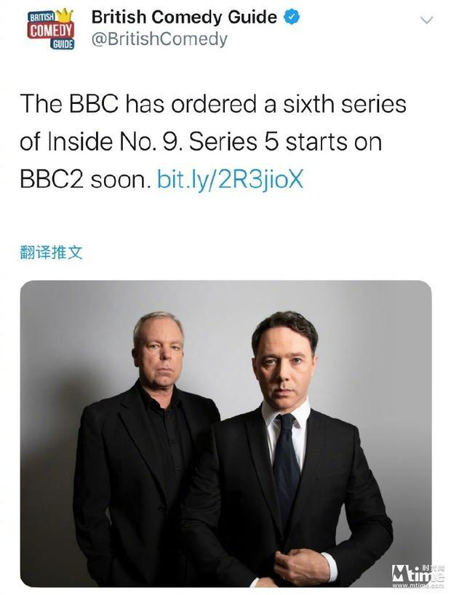This screenshot has width=451, height=595.
Task: Open the British Comedy Guide display name
Action: coord(184,17)
